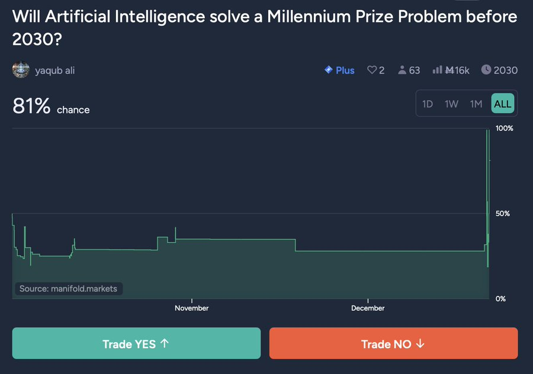This screenshot has height=374, width=533.
Task: Select the 1D time range
Action: [x=427, y=104]
